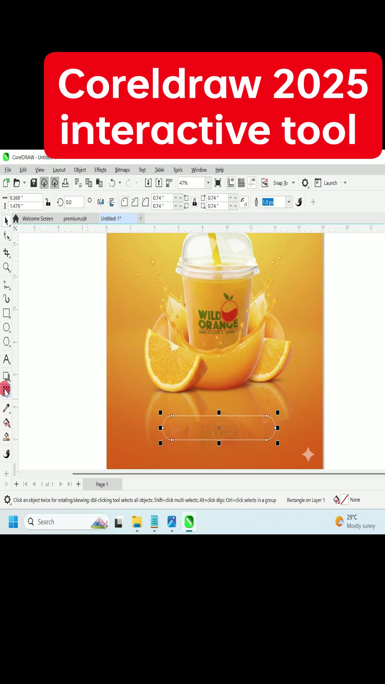
Task: Toggle the lock ratio padlock
Action: (48, 202)
